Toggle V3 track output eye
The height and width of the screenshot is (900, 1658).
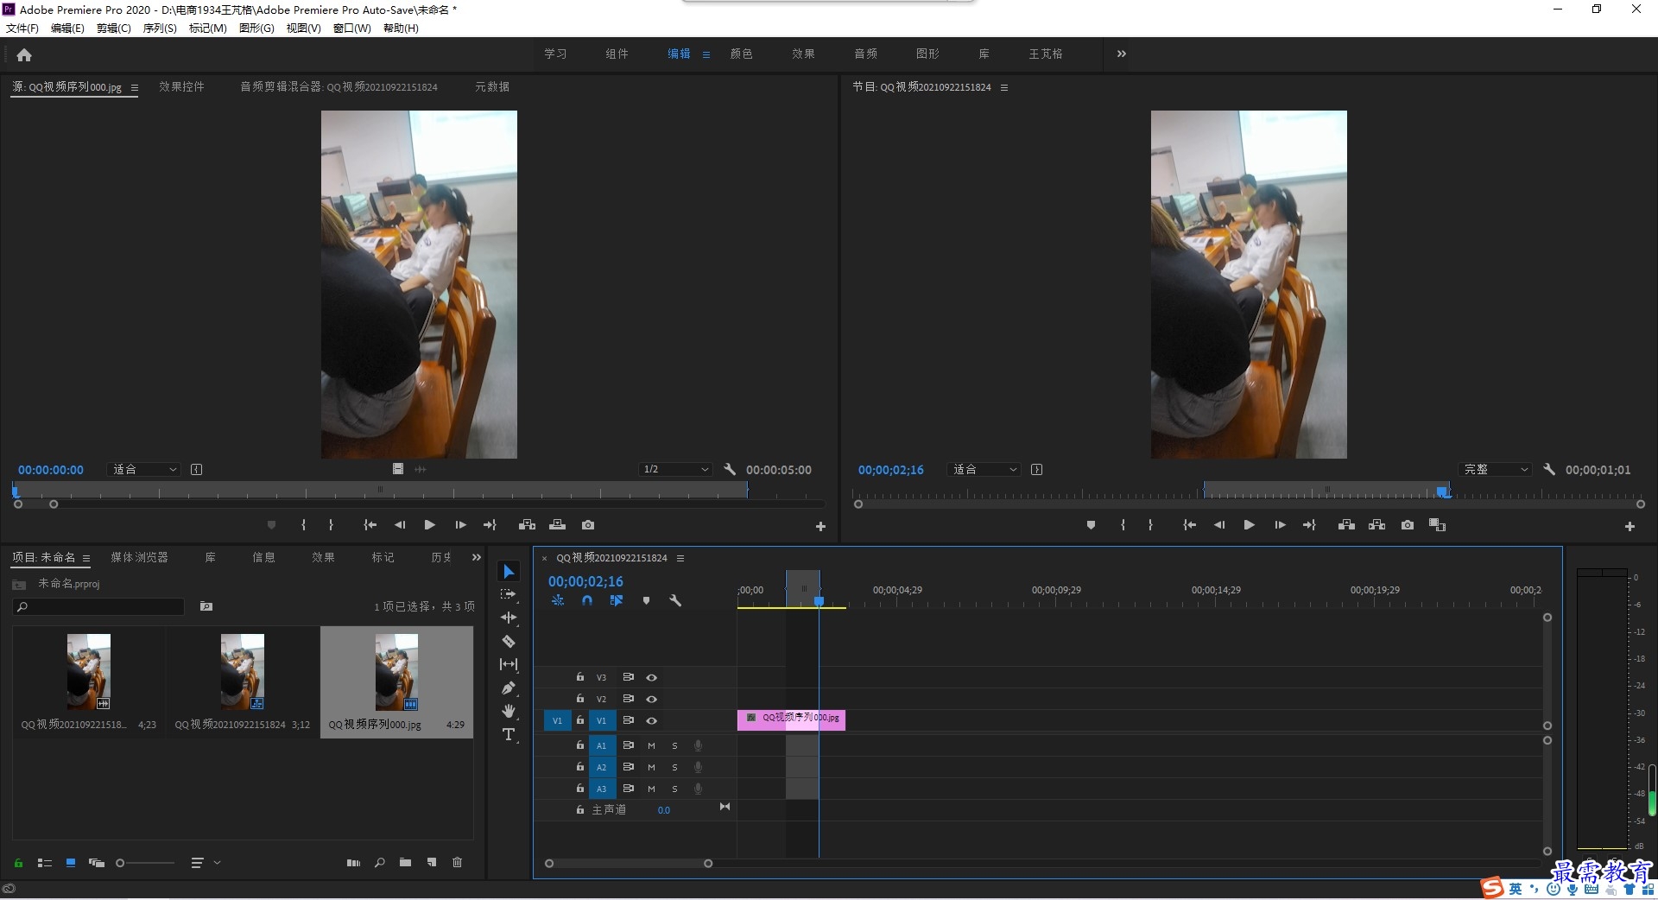click(652, 678)
